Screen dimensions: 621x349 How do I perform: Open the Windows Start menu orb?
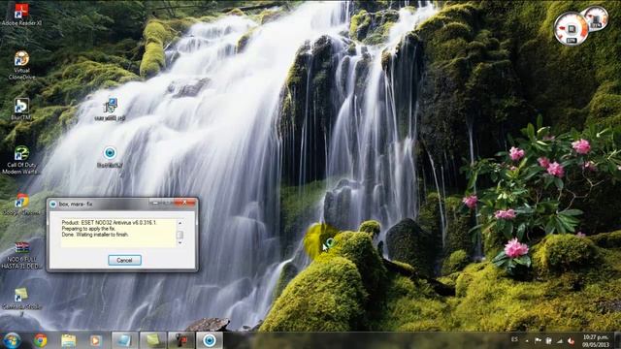[12, 340]
